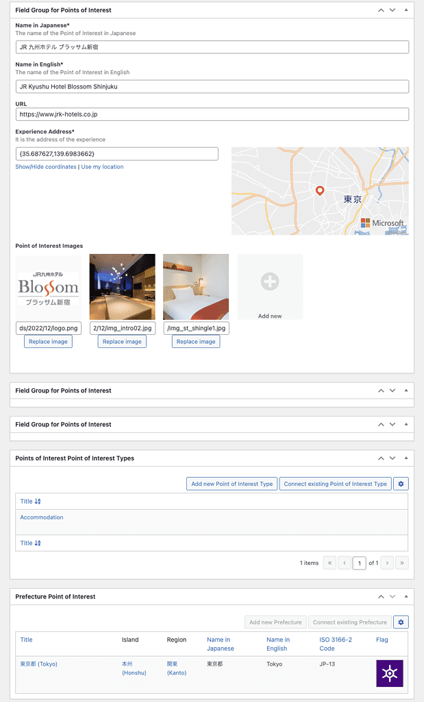Click the Island column header

pos(130,640)
